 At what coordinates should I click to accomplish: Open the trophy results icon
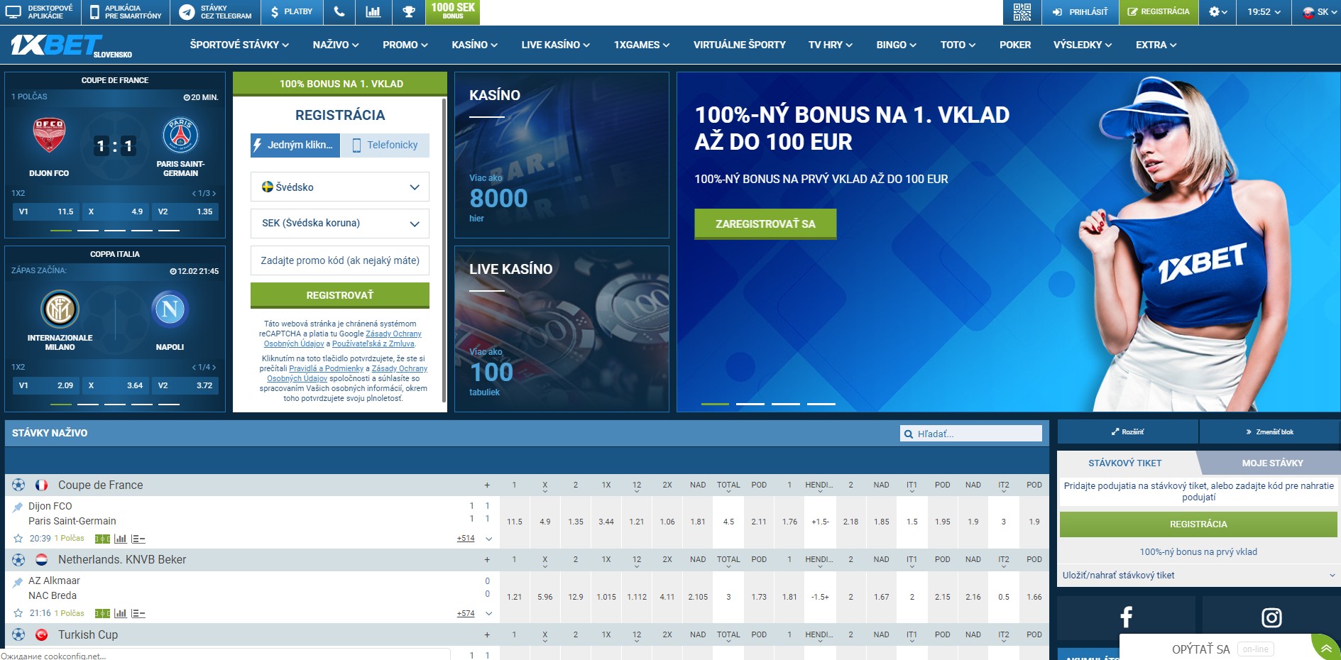coord(408,12)
